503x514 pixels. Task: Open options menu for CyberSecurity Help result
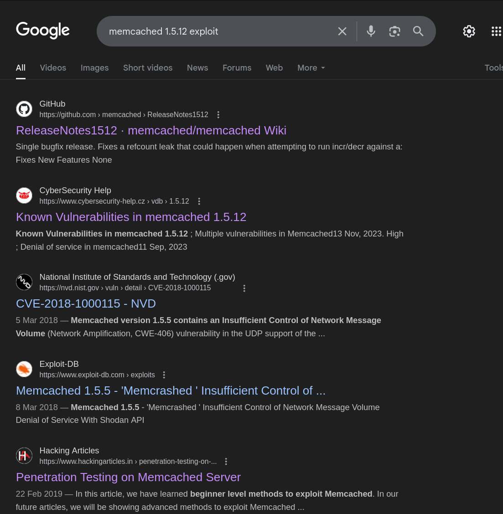[x=199, y=201]
